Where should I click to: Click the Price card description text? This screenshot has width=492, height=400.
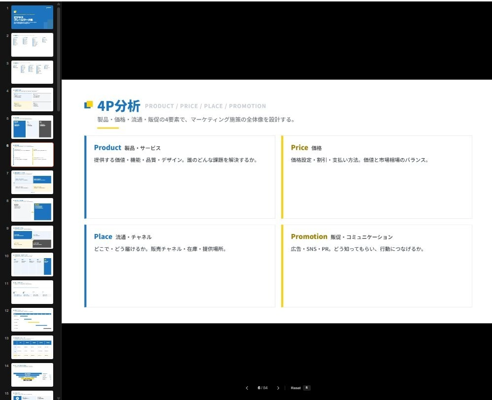[x=360, y=160]
